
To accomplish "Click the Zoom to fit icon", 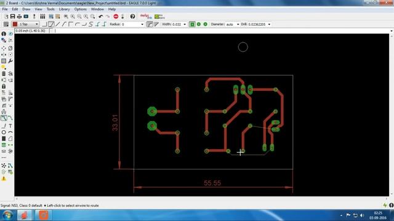I will click(x=66, y=17).
